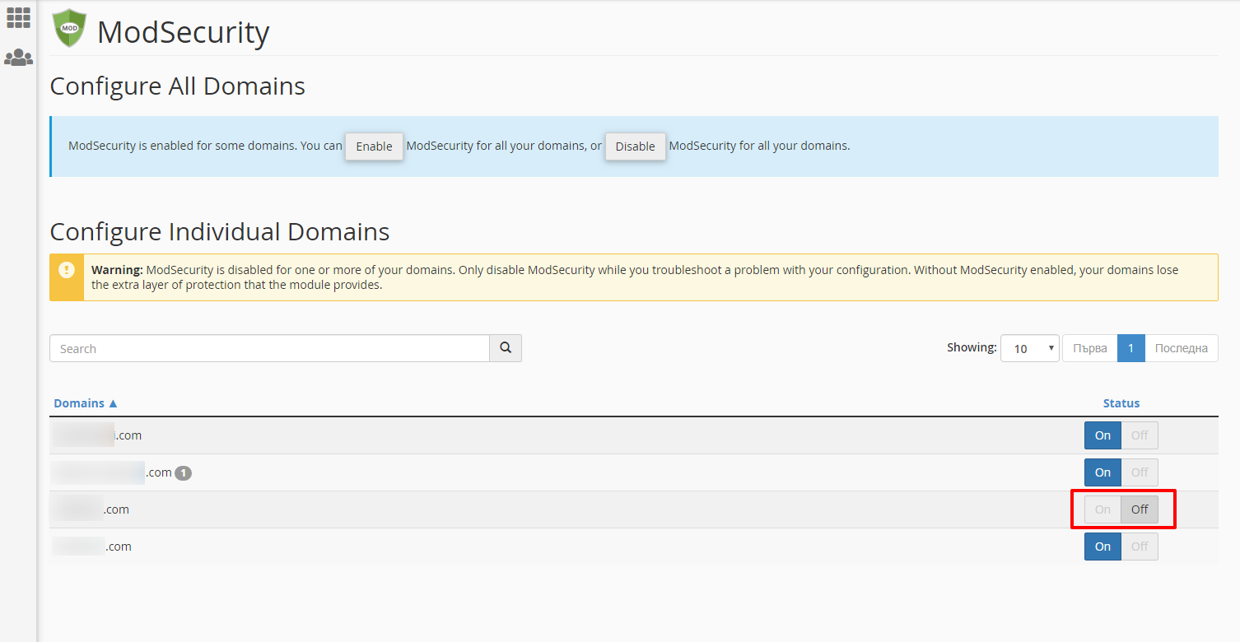Select page 1 in pagination
1240x642 pixels.
click(1130, 348)
